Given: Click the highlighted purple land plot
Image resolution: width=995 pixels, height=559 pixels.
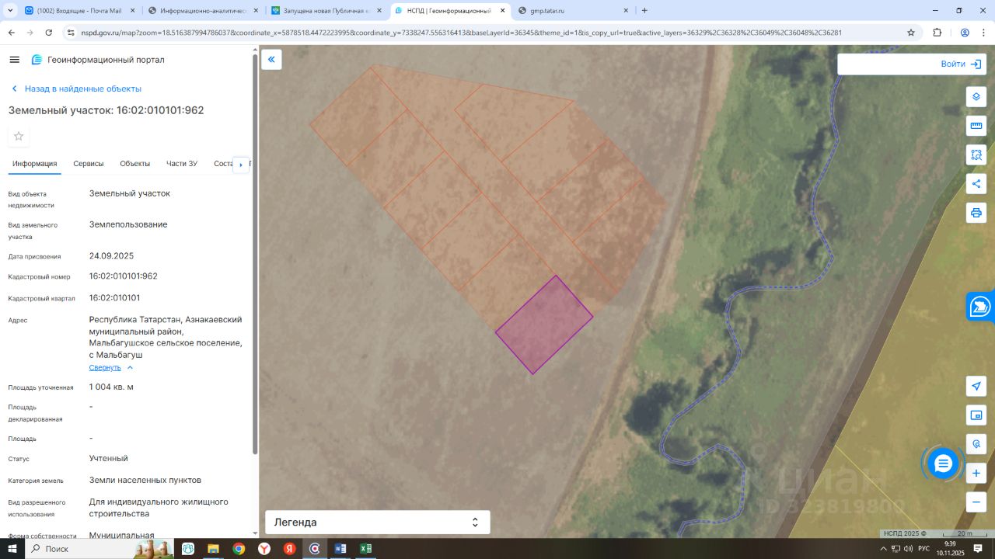Looking at the screenshot, I should click(544, 325).
